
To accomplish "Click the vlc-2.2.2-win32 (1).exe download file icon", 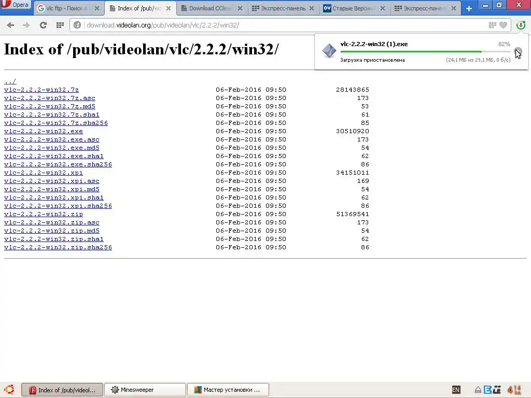I will coord(329,51).
